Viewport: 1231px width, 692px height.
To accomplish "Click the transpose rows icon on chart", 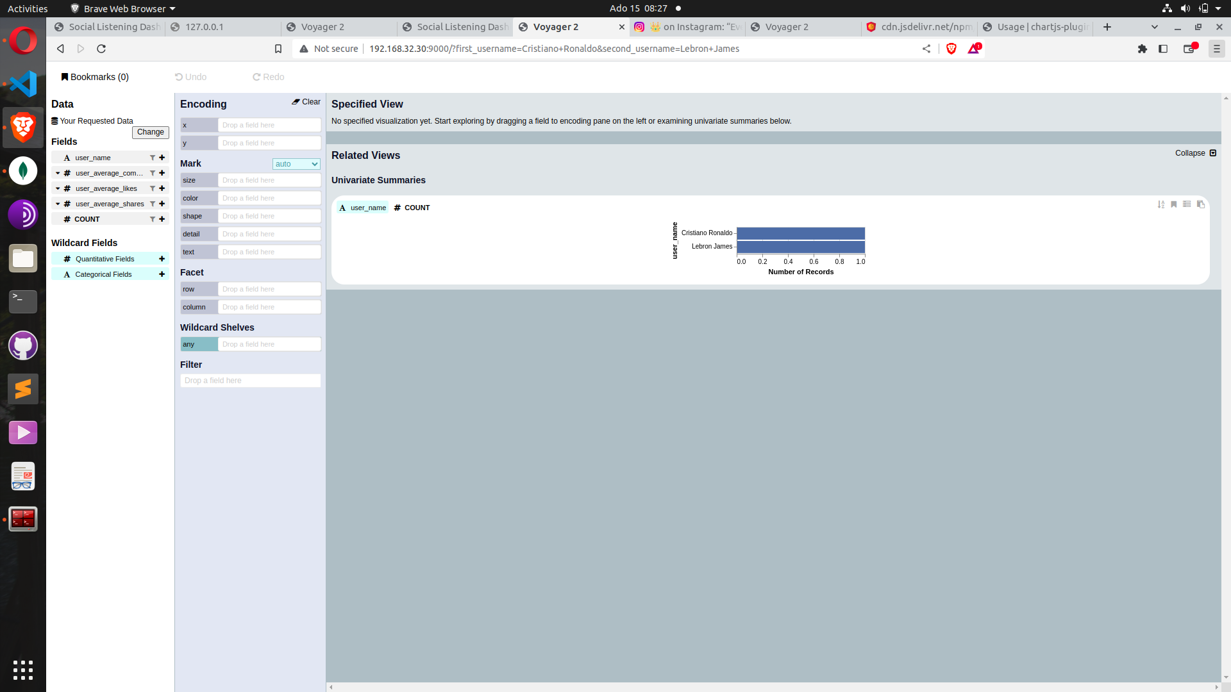I will click(x=1187, y=204).
